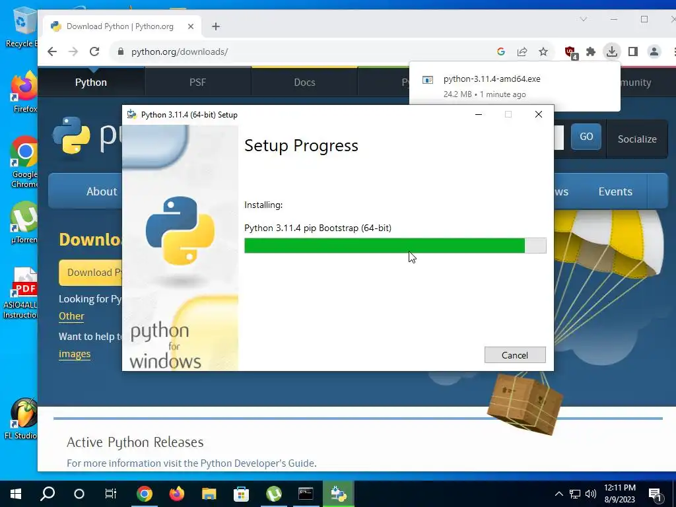Show hidden system tray icons
676x507 pixels.
pyautogui.click(x=558, y=494)
